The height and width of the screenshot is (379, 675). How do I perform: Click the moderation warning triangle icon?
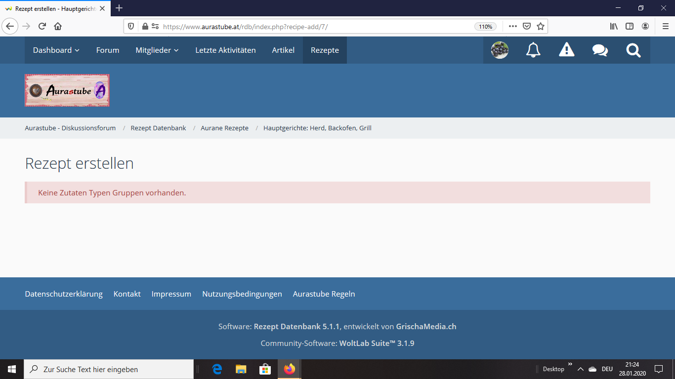(x=566, y=50)
